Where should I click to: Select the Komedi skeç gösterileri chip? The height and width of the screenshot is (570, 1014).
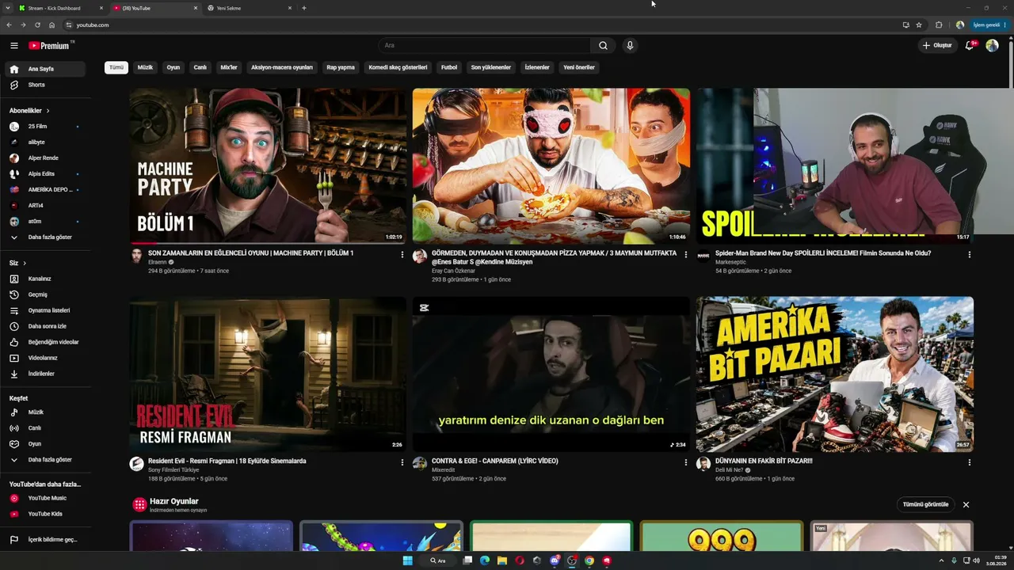tap(398, 67)
